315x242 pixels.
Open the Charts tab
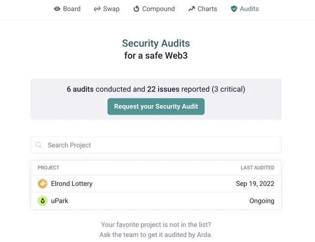pyautogui.click(x=203, y=9)
